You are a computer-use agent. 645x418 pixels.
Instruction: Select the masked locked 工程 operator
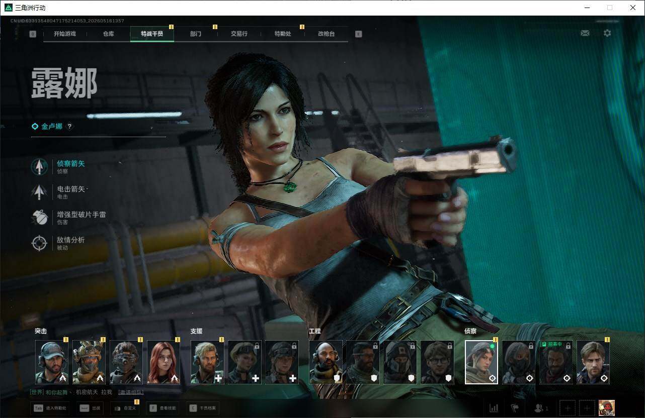[x=400, y=362]
